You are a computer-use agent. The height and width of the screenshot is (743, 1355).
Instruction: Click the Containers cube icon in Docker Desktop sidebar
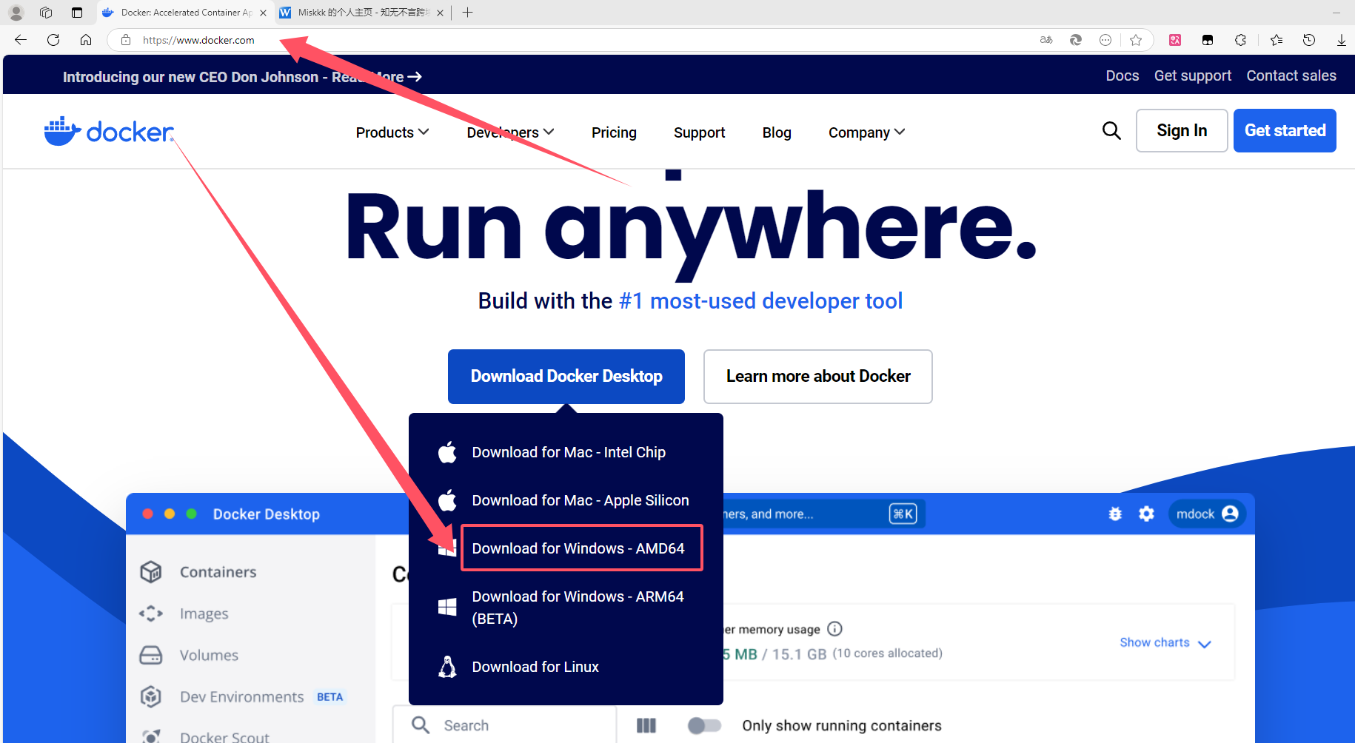151,571
